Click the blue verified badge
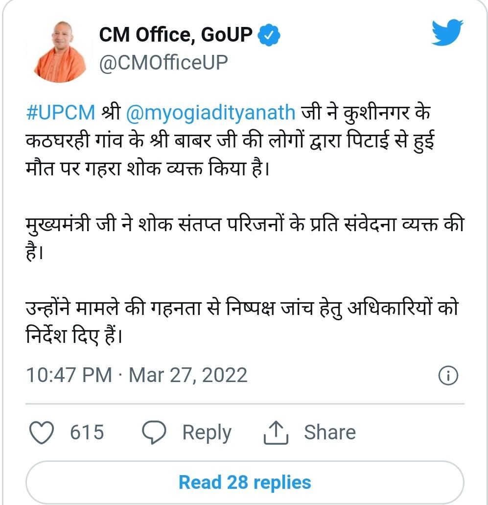The height and width of the screenshot is (505, 488). 269,35
